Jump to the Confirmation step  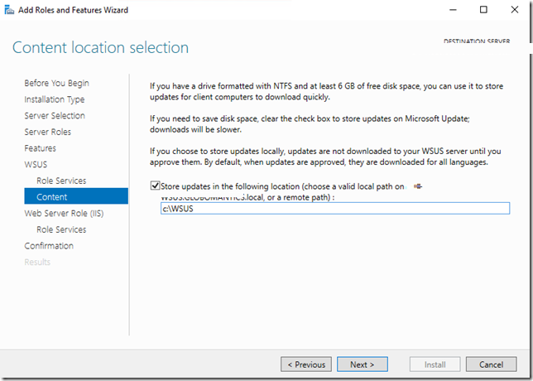coord(49,246)
